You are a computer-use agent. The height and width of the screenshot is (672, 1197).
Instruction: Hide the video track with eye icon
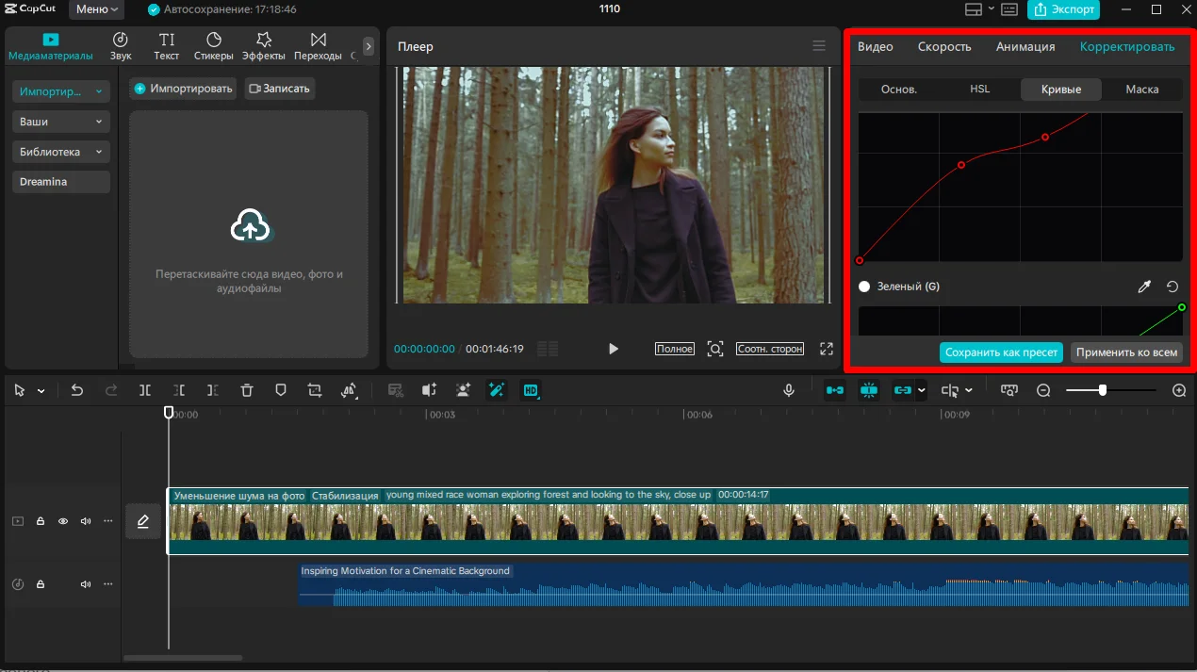63,521
